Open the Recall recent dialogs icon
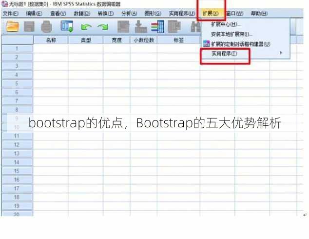Screen dimensions: 309x239 67,26
